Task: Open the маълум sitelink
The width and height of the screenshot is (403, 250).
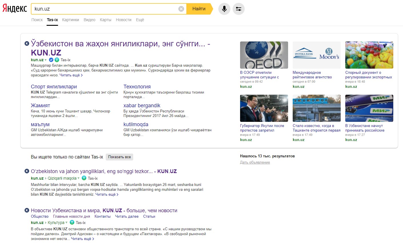Action: (x=40, y=124)
